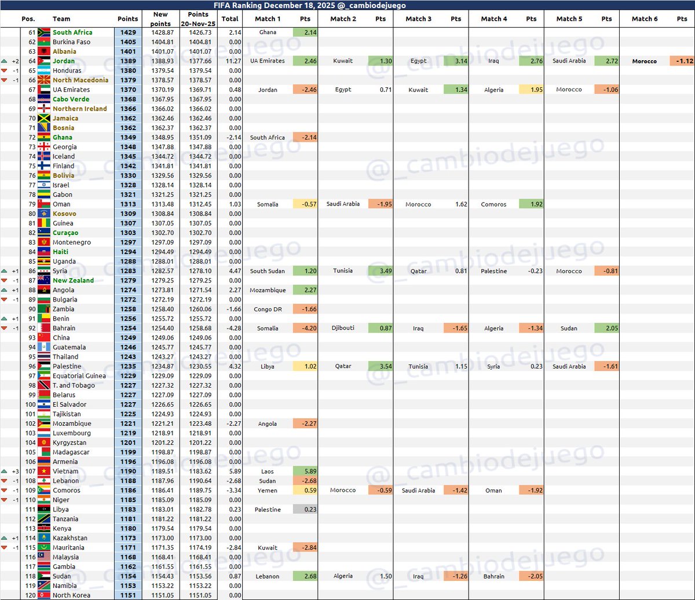Screen dimensions: 695x600
Task: Click the red down arrow in Mauritania row
Action: pyautogui.click(x=5, y=548)
